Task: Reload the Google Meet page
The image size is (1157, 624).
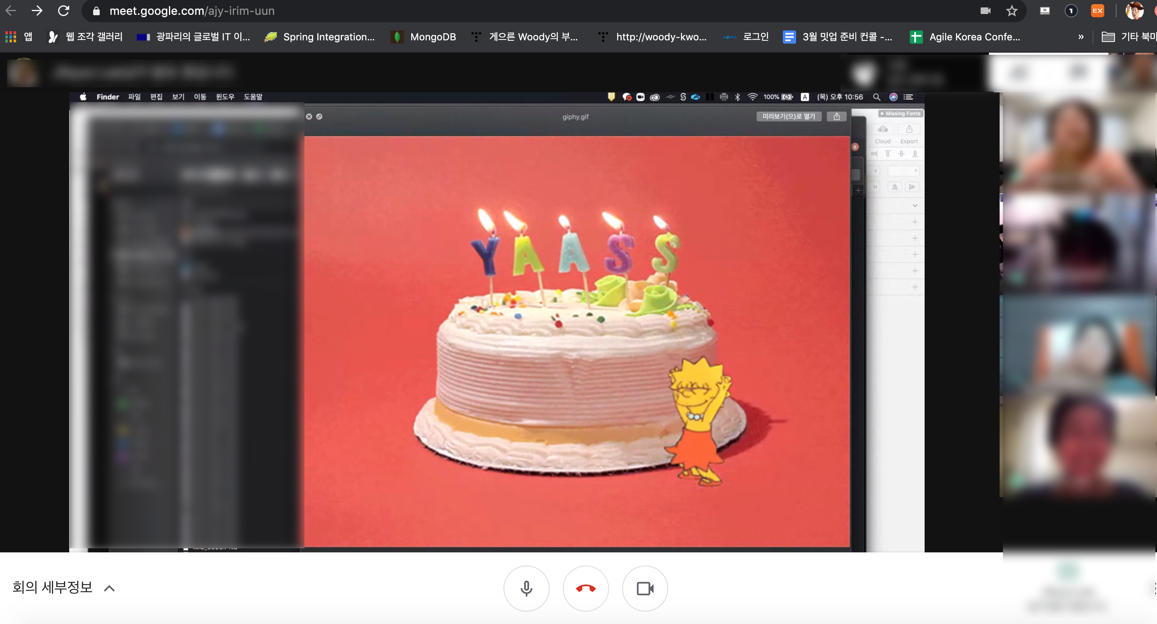Action: [x=64, y=11]
